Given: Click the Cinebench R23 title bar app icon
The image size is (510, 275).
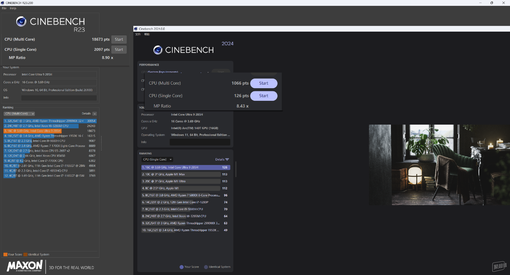Looking at the screenshot, I should (3, 3).
